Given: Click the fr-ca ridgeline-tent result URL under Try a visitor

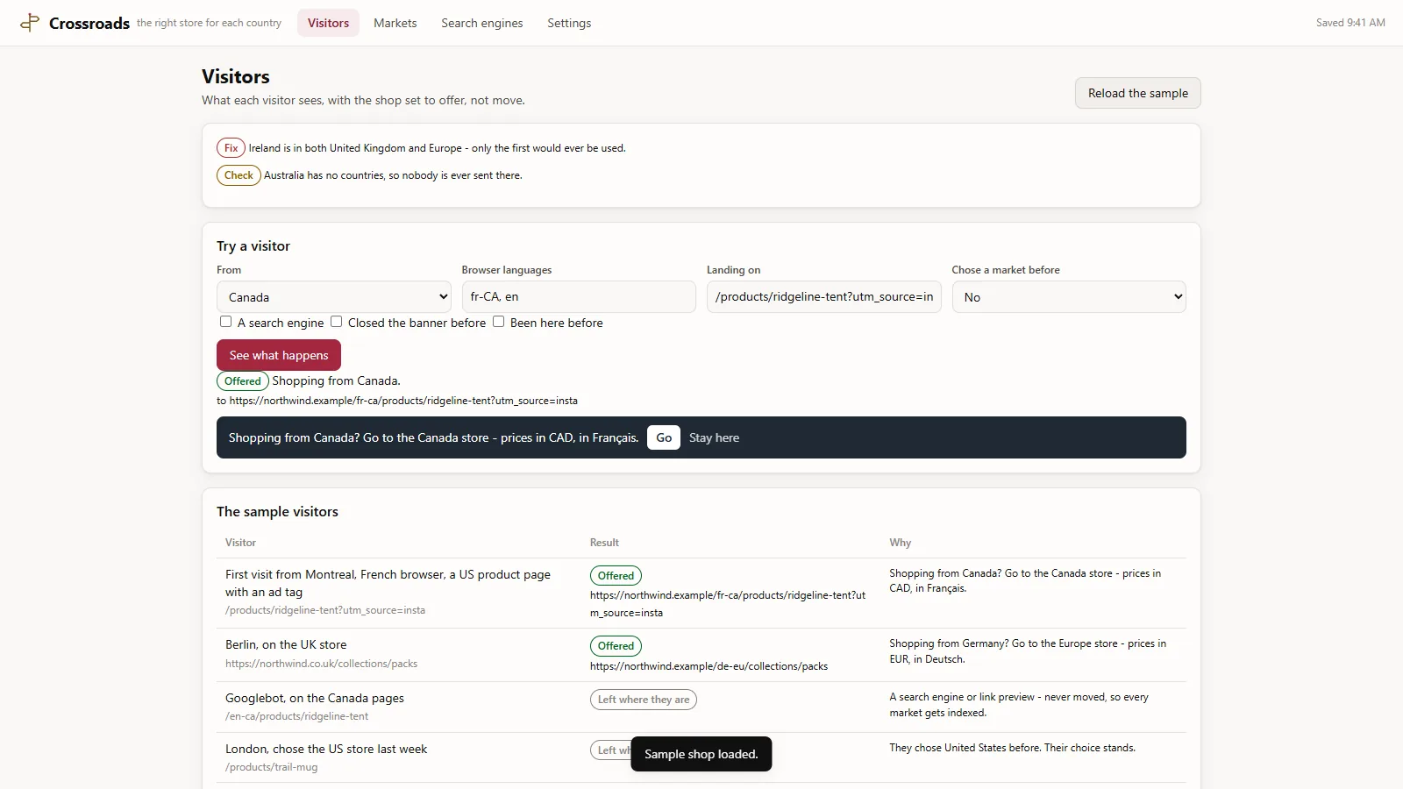Looking at the screenshot, I should click(403, 401).
